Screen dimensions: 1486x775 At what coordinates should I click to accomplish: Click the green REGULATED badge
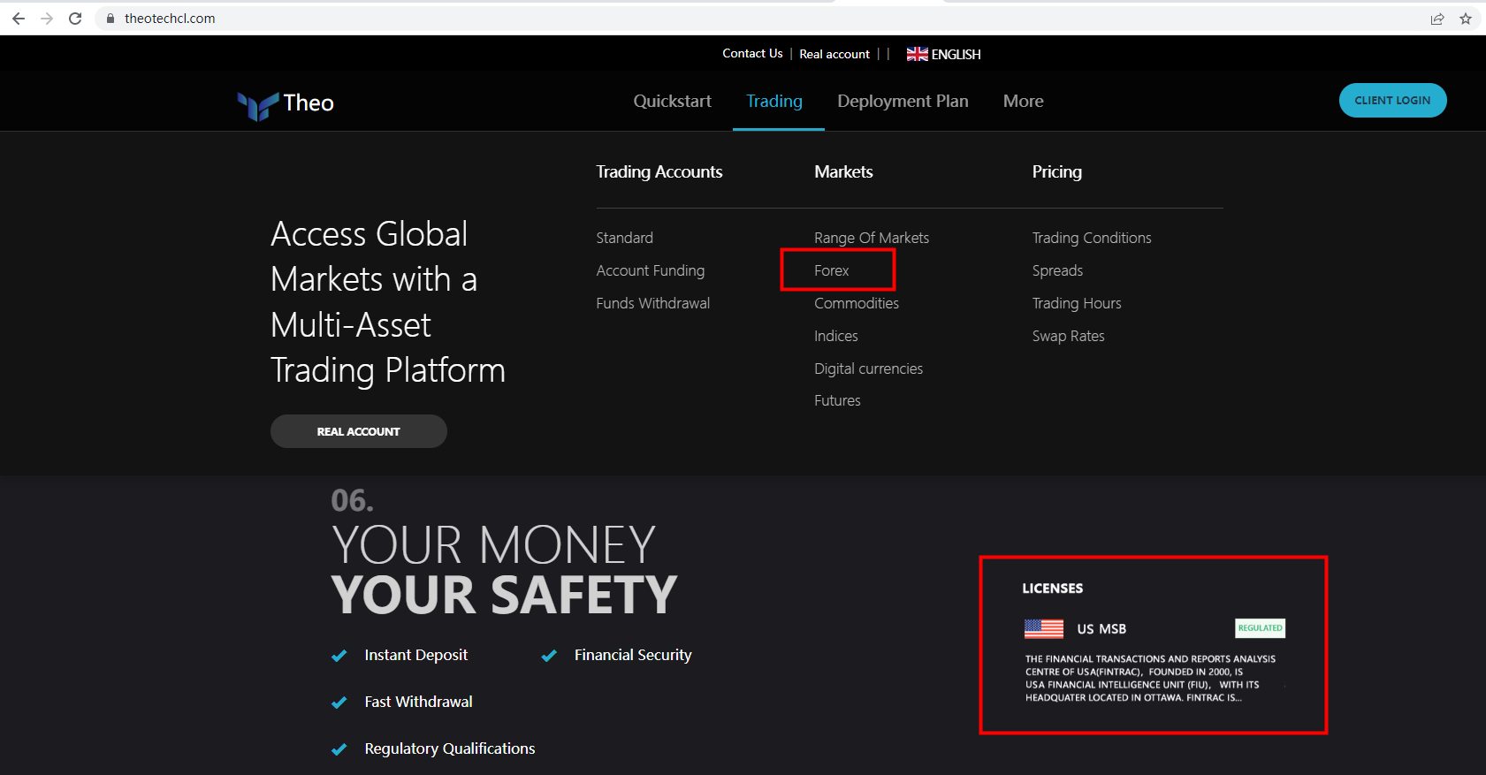click(x=1260, y=628)
